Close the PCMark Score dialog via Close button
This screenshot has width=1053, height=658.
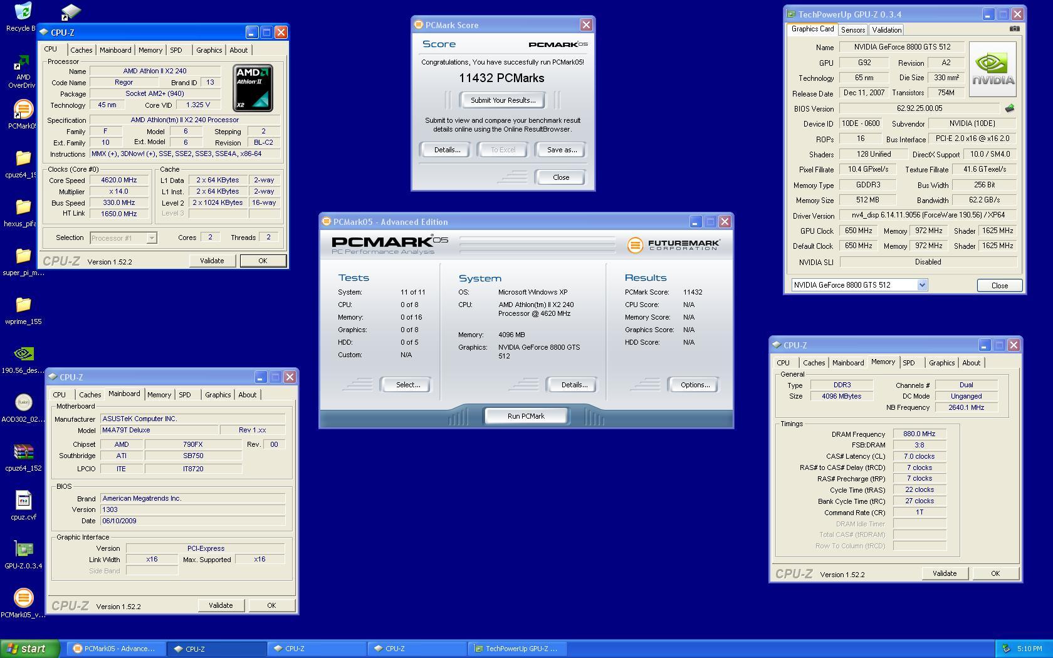point(561,177)
